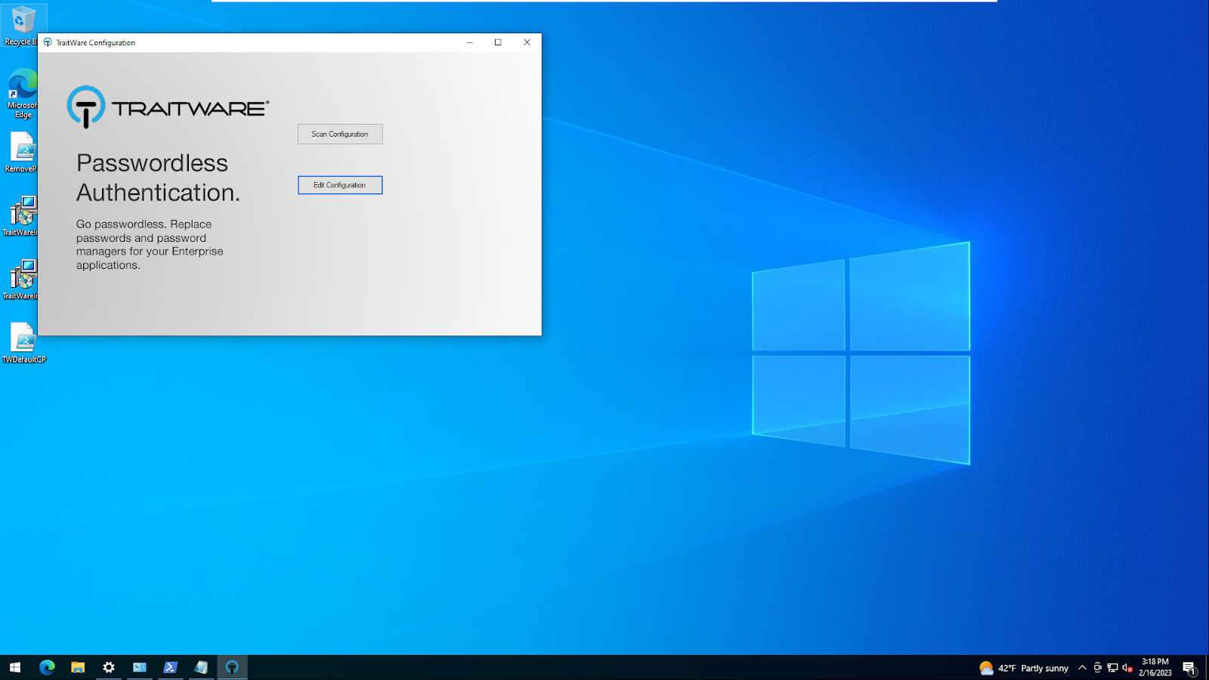Select the TWDefaultCP script desktop file
1209x680 pixels.
pyautogui.click(x=23, y=343)
